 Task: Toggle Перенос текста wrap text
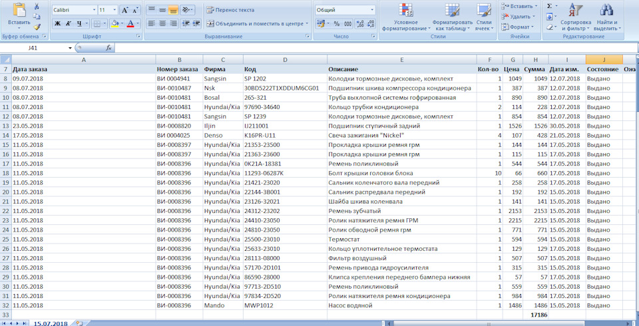pyautogui.click(x=230, y=10)
